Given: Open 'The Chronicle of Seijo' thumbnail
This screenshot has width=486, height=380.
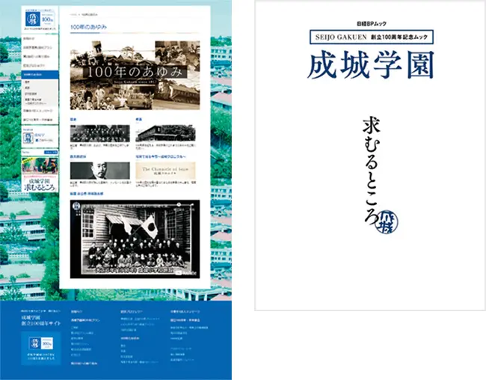Looking at the screenshot, I should click(x=165, y=170).
